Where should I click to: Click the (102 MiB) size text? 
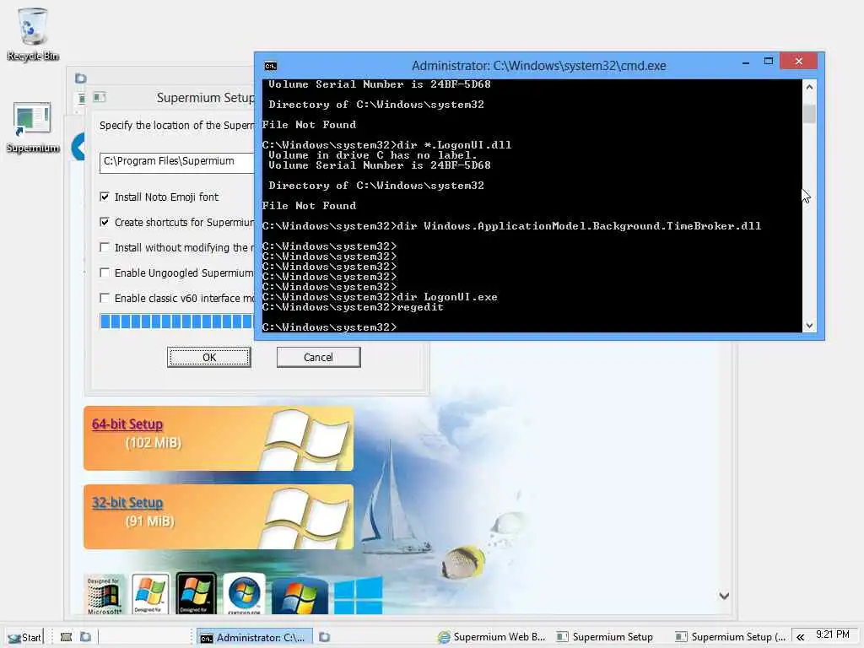(154, 443)
